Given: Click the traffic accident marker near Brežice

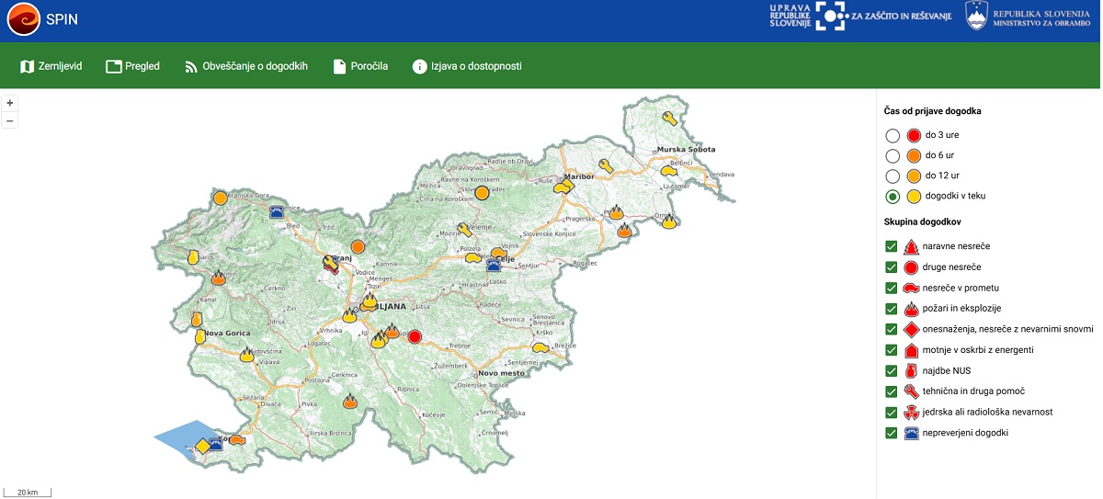Looking at the screenshot, I should (x=540, y=348).
